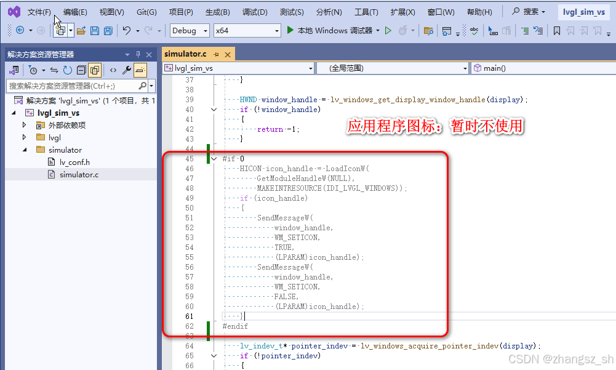Image resolution: width=616 pixels, height=370 pixels.
Task: Click Sync with Active Document arrows icon
Action: [54, 70]
